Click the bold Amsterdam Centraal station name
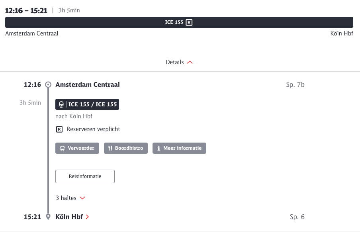 88,84
